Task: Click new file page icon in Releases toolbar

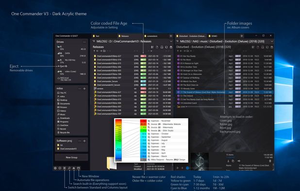Action: coord(157,47)
